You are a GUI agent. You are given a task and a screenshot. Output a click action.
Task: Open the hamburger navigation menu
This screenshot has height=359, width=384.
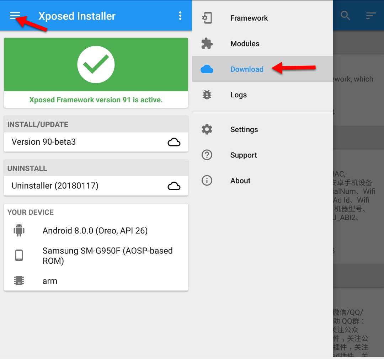click(15, 16)
